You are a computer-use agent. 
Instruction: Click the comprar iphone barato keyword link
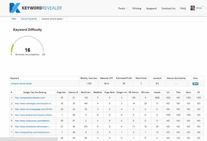[x=21, y=83]
